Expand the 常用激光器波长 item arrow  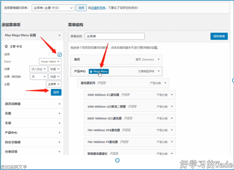pyautogui.click(x=172, y=154)
